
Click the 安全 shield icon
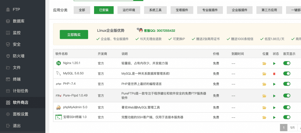8,44
